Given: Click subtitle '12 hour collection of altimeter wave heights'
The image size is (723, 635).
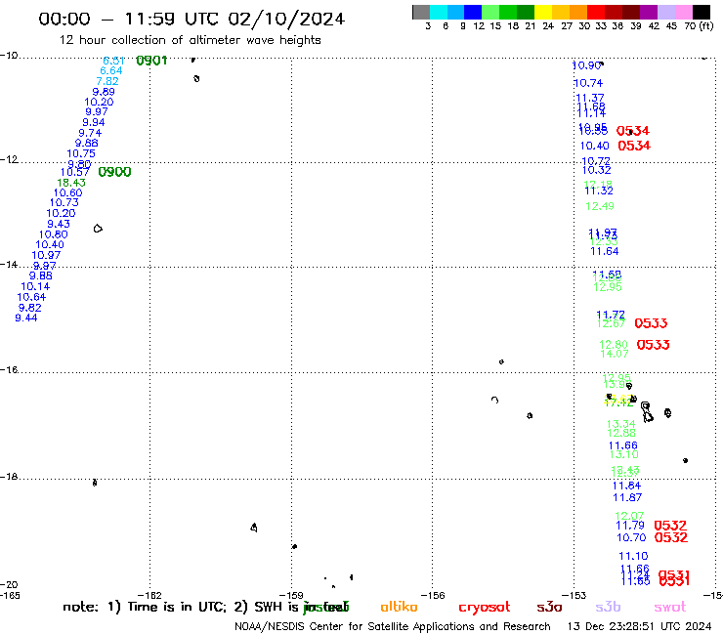Looking at the screenshot, I should [190, 40].
